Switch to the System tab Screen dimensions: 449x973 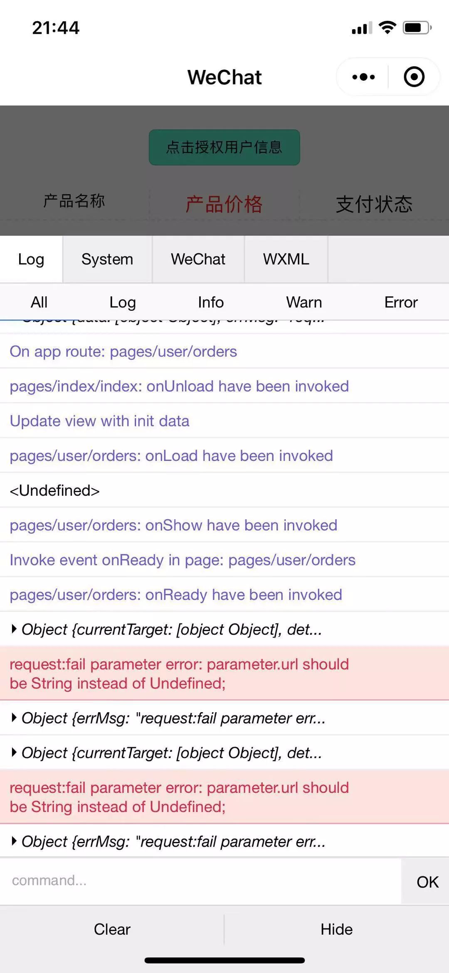click(x=107, y=259)
